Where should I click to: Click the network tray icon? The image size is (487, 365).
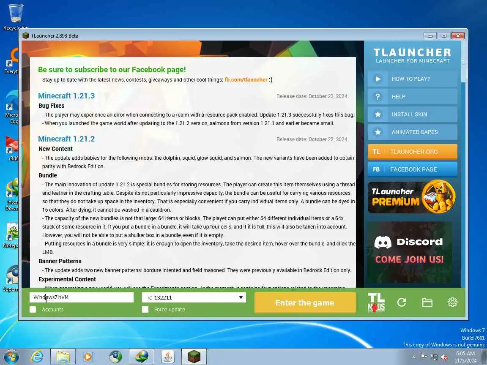click(x=434, y=357)
